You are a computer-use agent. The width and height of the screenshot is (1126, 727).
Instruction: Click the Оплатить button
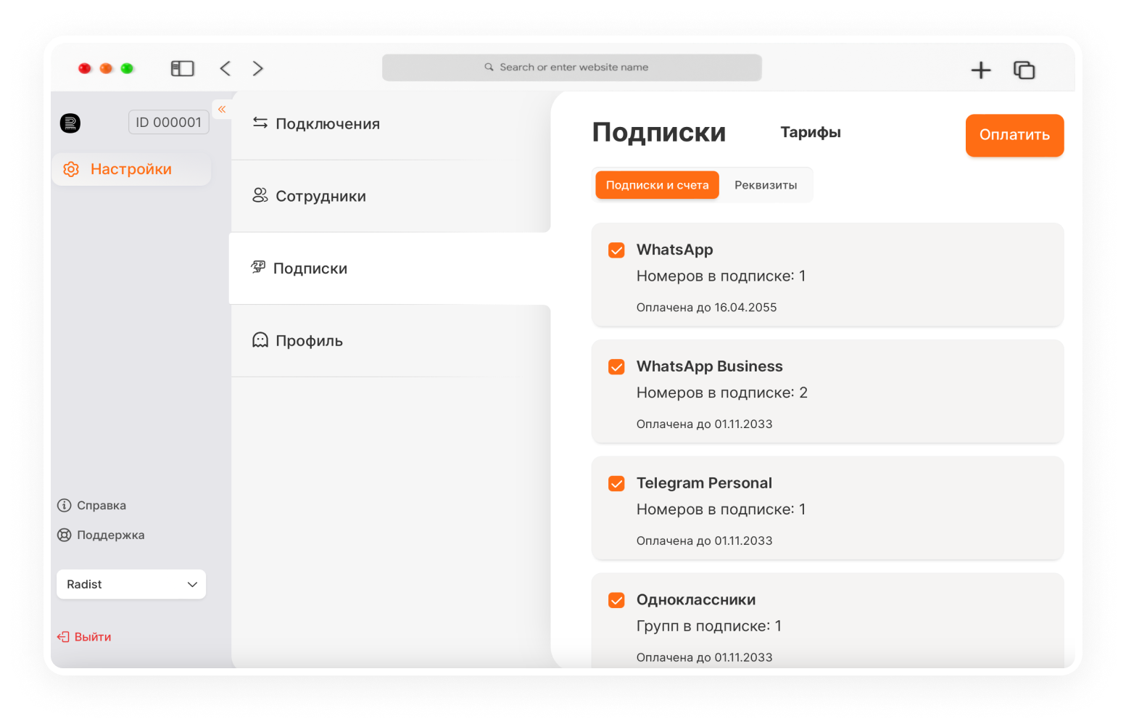point(1014,135)
